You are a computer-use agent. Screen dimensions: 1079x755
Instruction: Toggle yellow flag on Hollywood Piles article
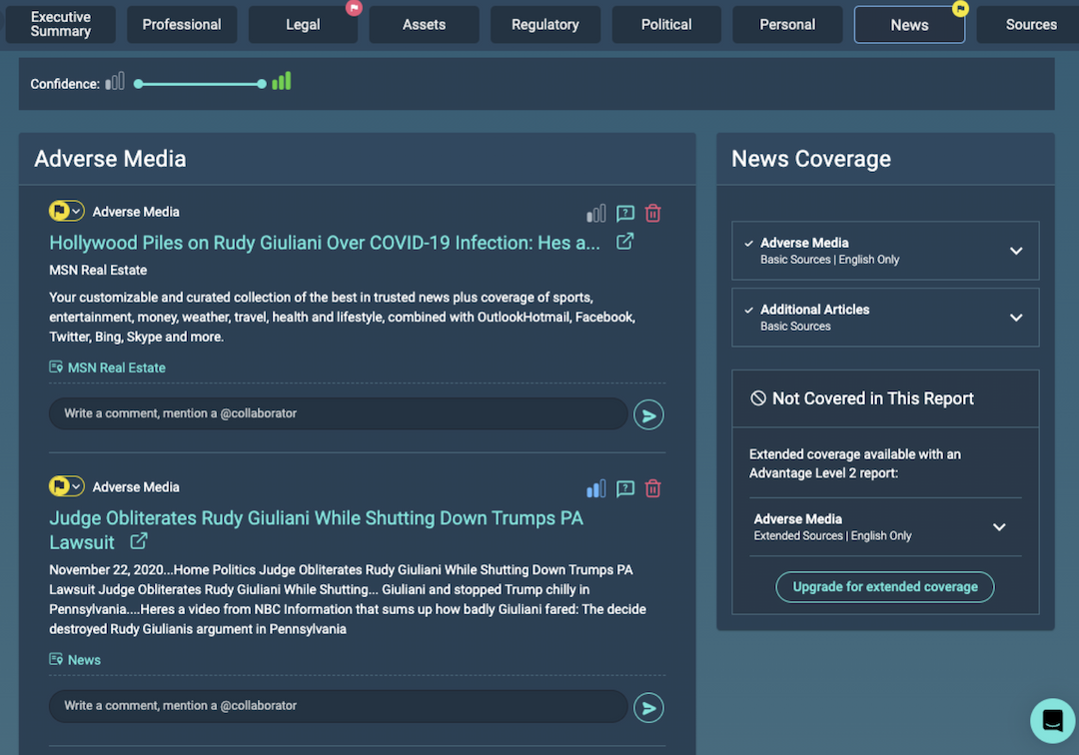[x=61, y=211]
